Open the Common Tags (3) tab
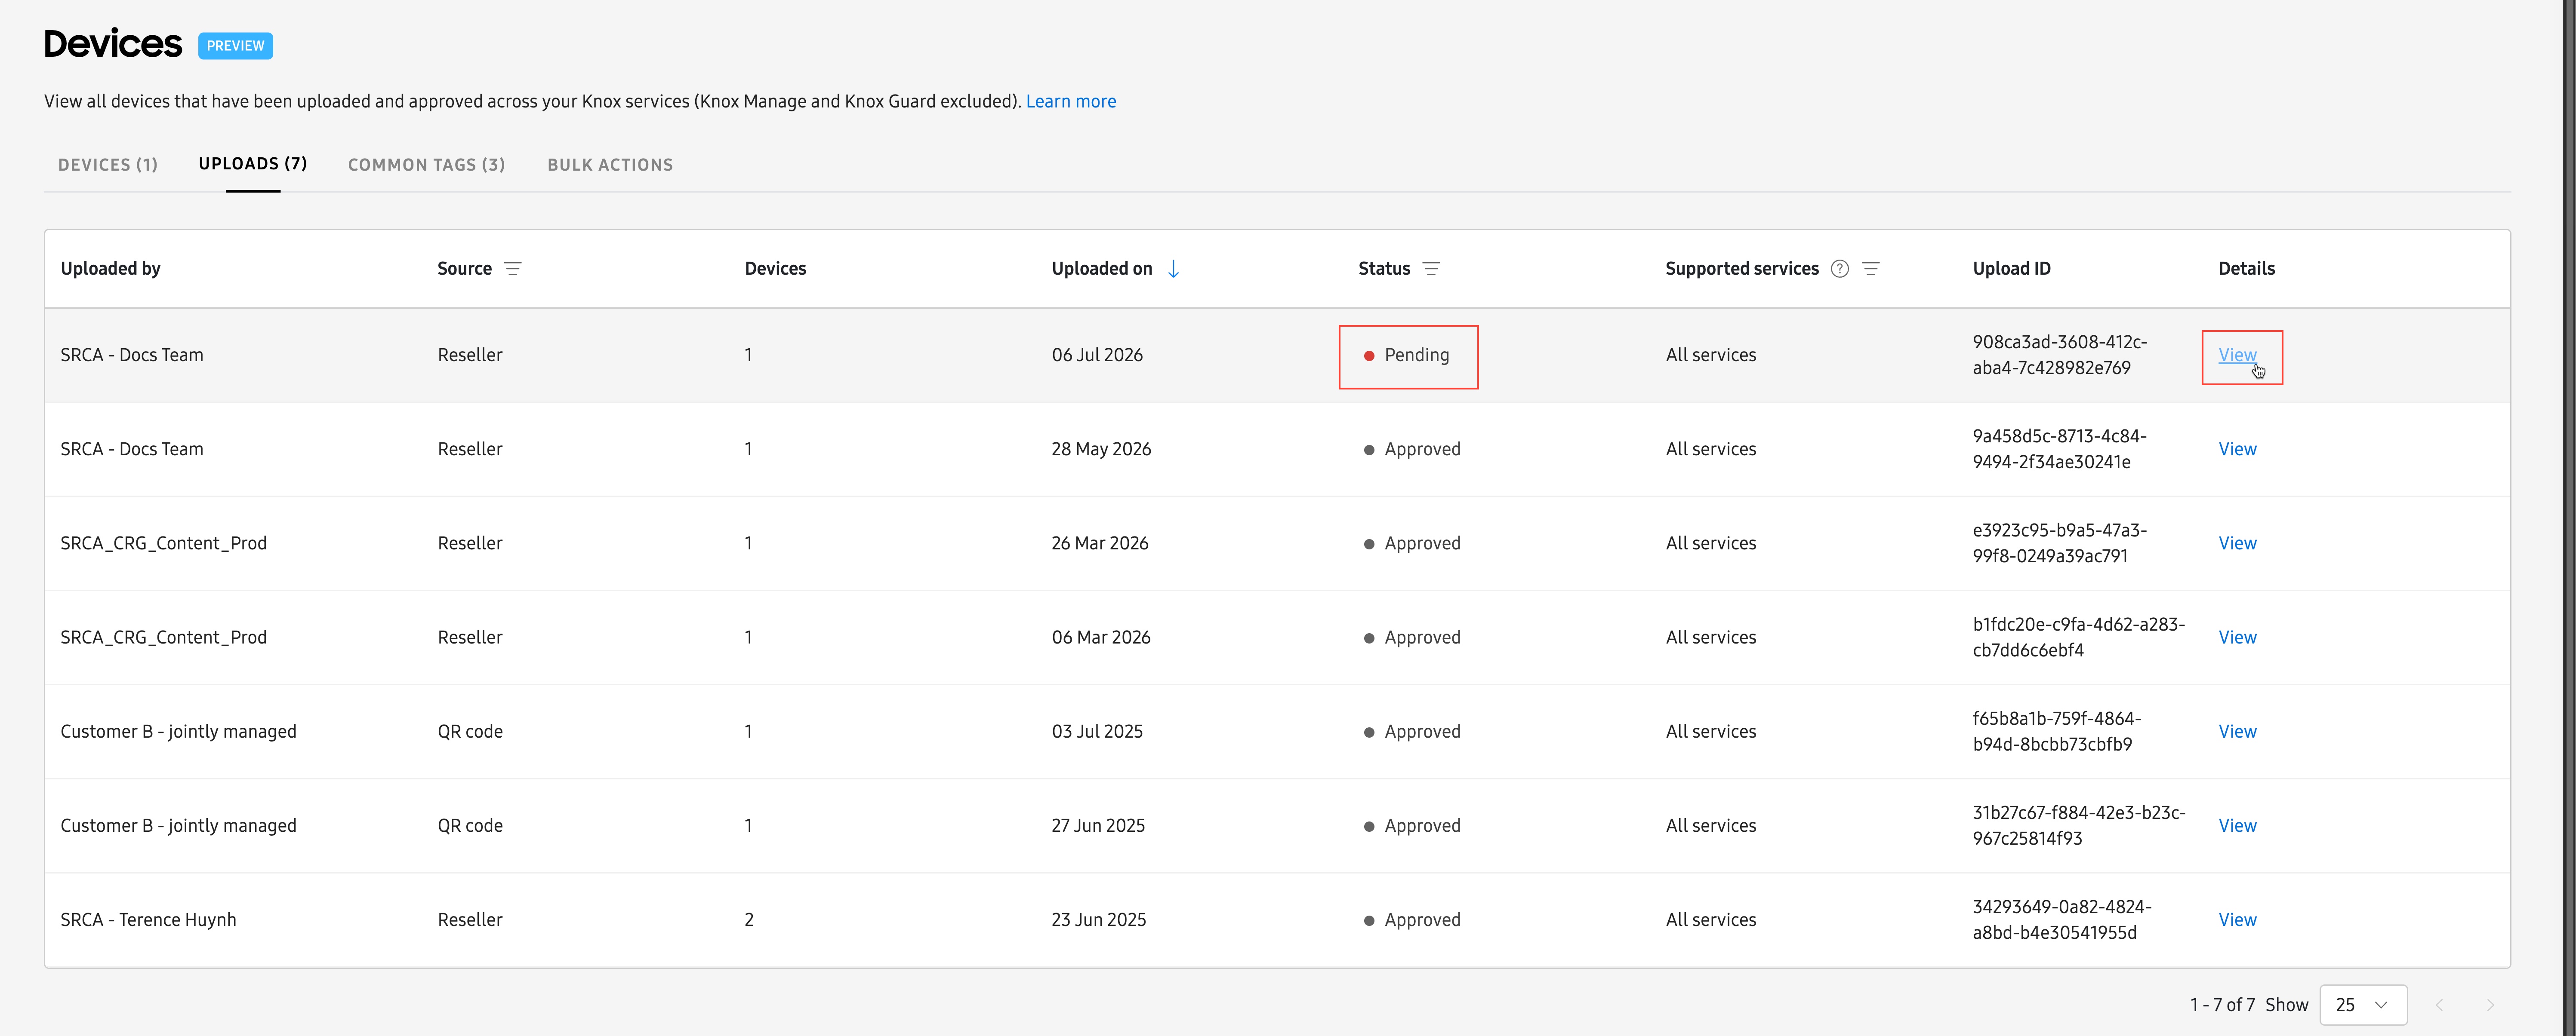Screen dimensions: 2576x1036 427,165
